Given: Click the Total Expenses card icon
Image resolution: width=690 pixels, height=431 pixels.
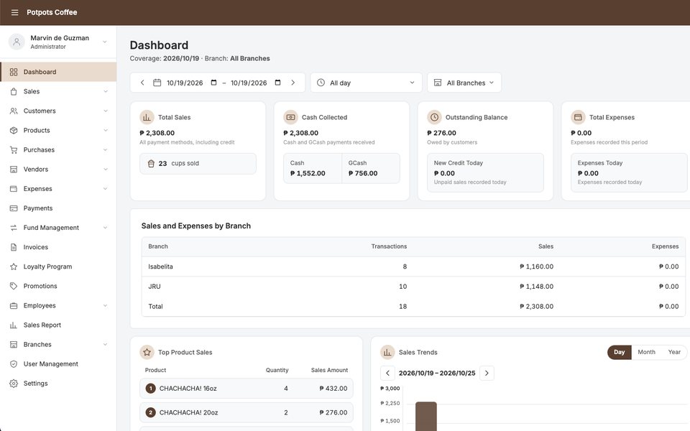Looking at the screenshot, I should [578, 117].
